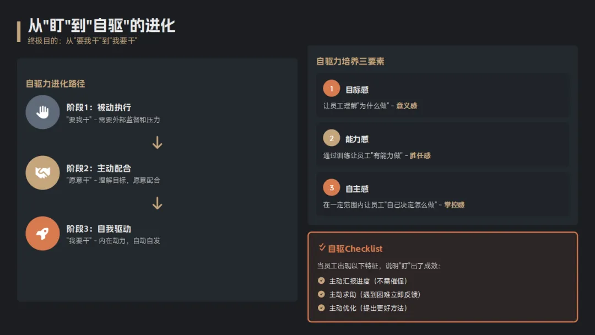Click the 自驱力培养三要素 heading
Image resolution: width=595 pixels, height=335 pixels.
pos(350,62)
